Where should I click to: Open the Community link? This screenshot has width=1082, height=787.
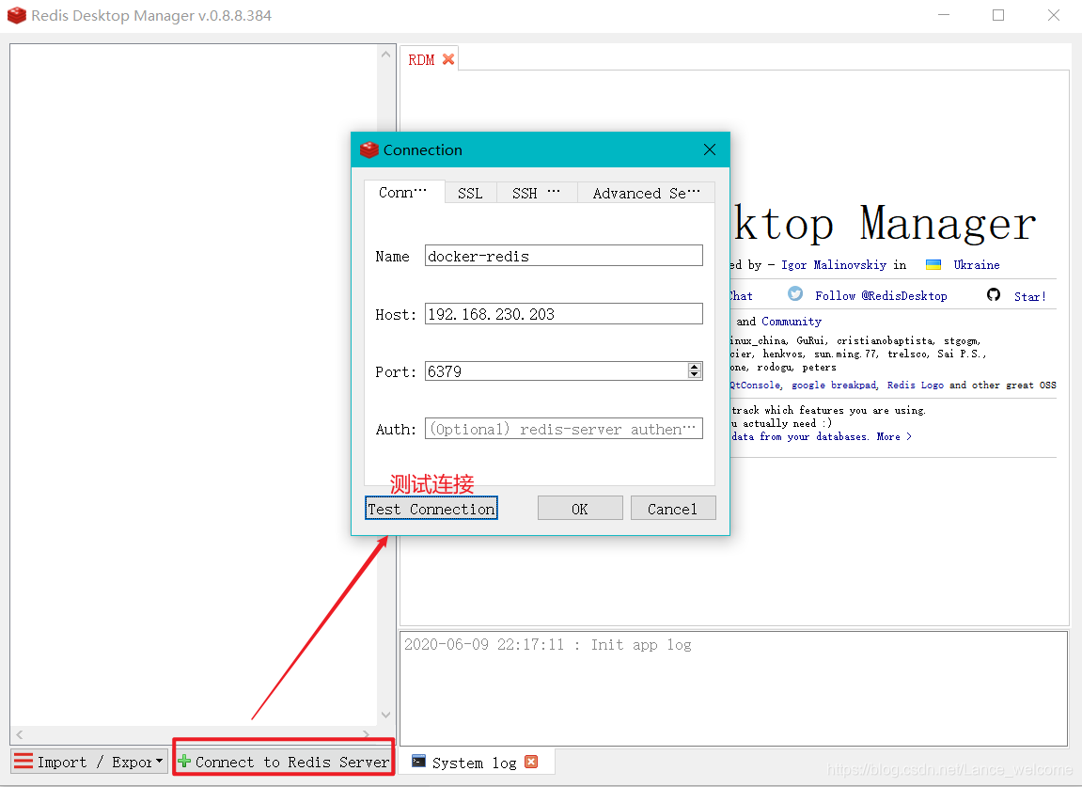792,322
